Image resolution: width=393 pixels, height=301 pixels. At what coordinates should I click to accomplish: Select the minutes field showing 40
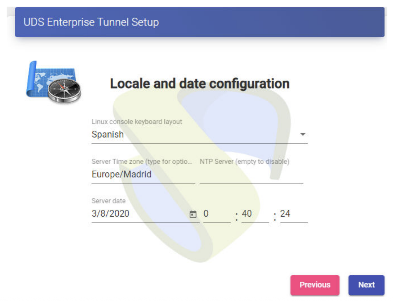[x=255, y=214]
